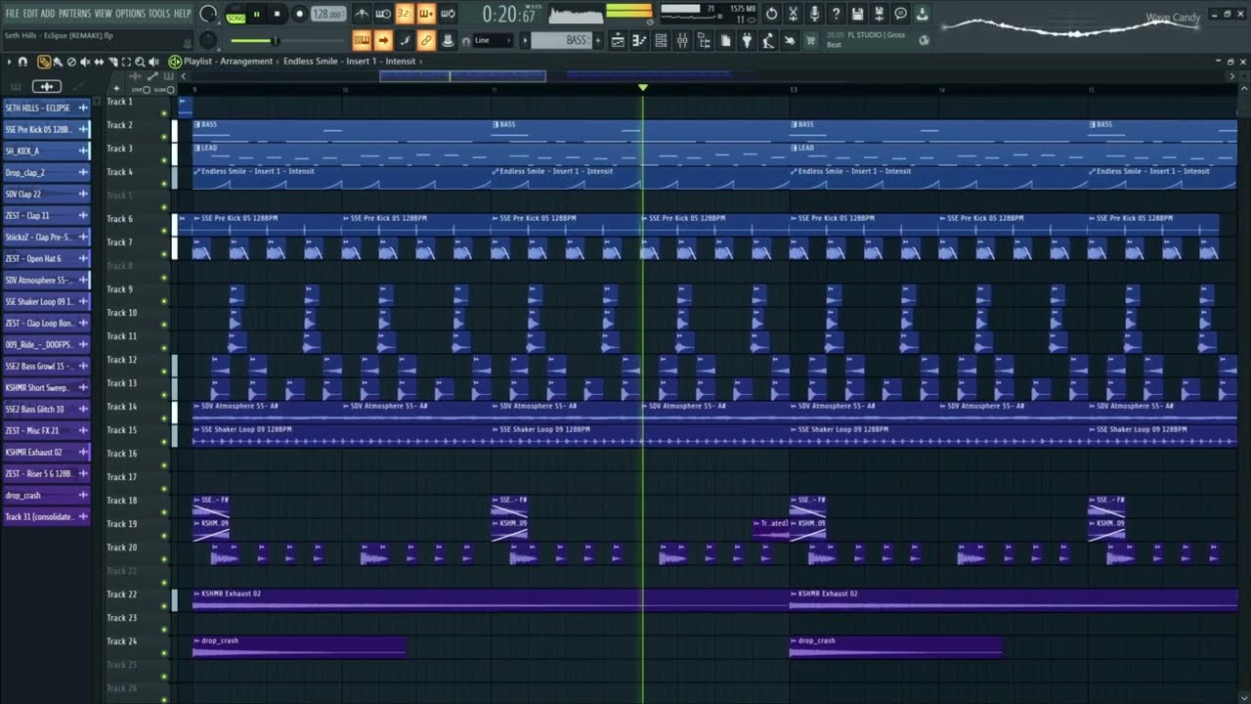Open the ADD menu
This screenshot has height=704, width=1251.
click(x=48, y=14)
